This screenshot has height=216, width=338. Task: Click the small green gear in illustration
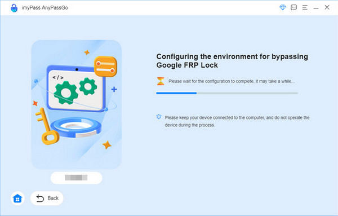pos(88,86)
